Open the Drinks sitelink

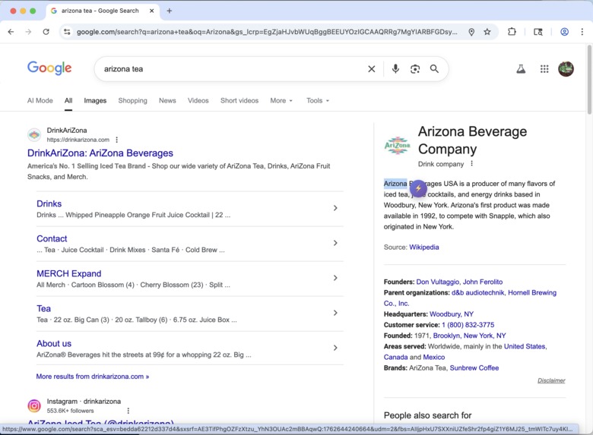pos(49,203)
